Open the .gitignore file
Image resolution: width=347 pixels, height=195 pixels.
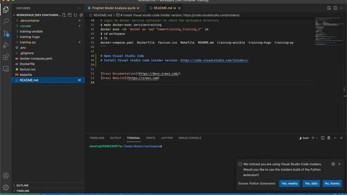pyautogui.click(x=48, y=53)
